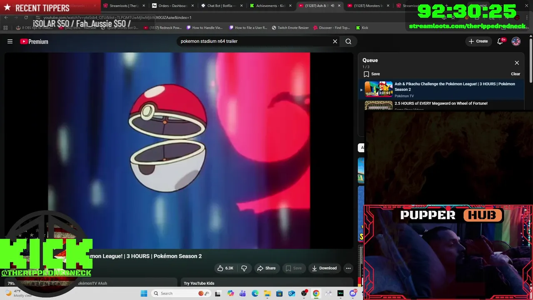Switch to Google Chrome taskbar icon
This screenshot has width=533, height=300.
tap(316, 293)
